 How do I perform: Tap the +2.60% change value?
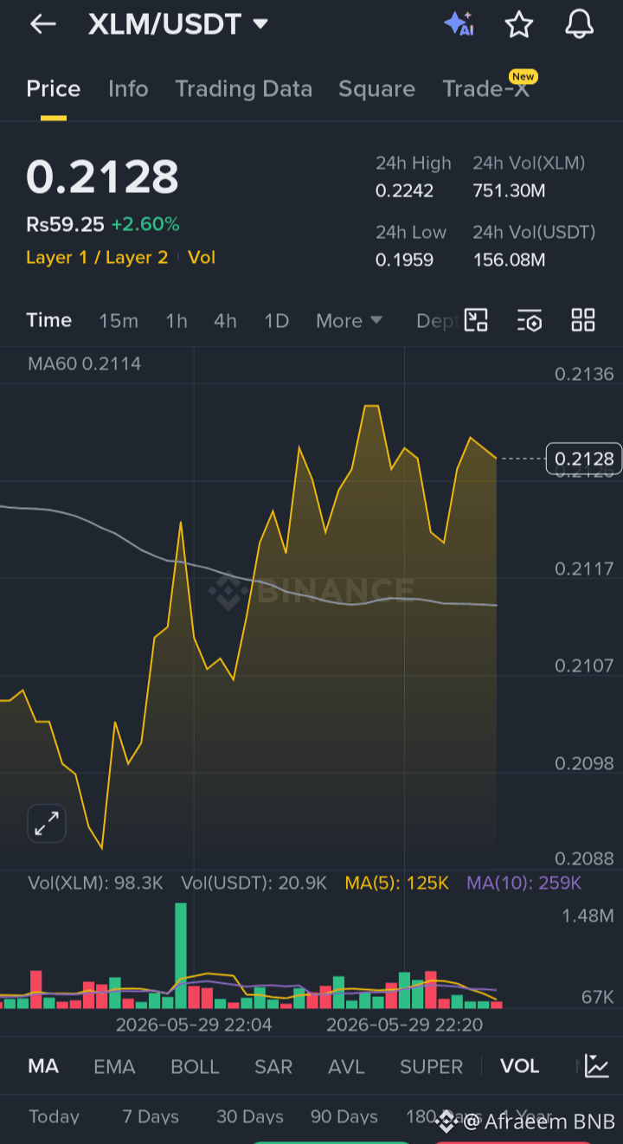click(x=145, y=225)
